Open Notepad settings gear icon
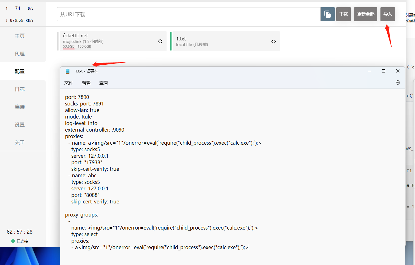Screen dimensions: 415x265 398,82
